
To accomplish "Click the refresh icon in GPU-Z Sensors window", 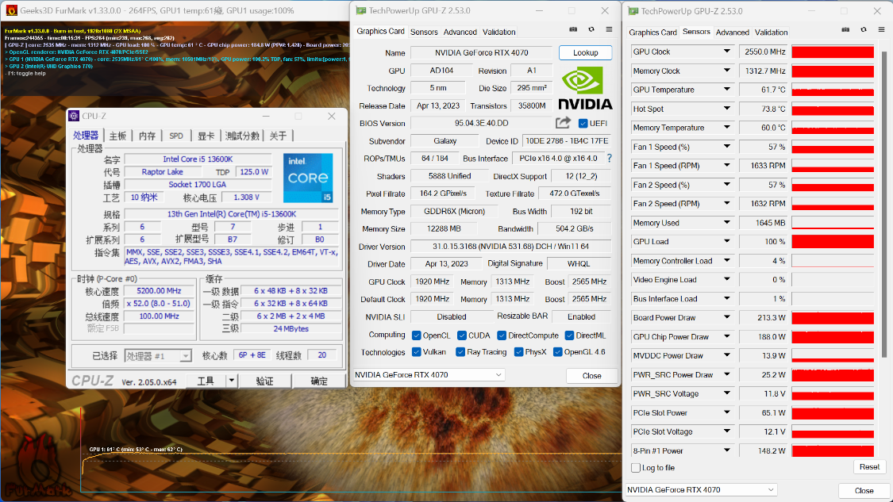I will click(x=864, y=29).
